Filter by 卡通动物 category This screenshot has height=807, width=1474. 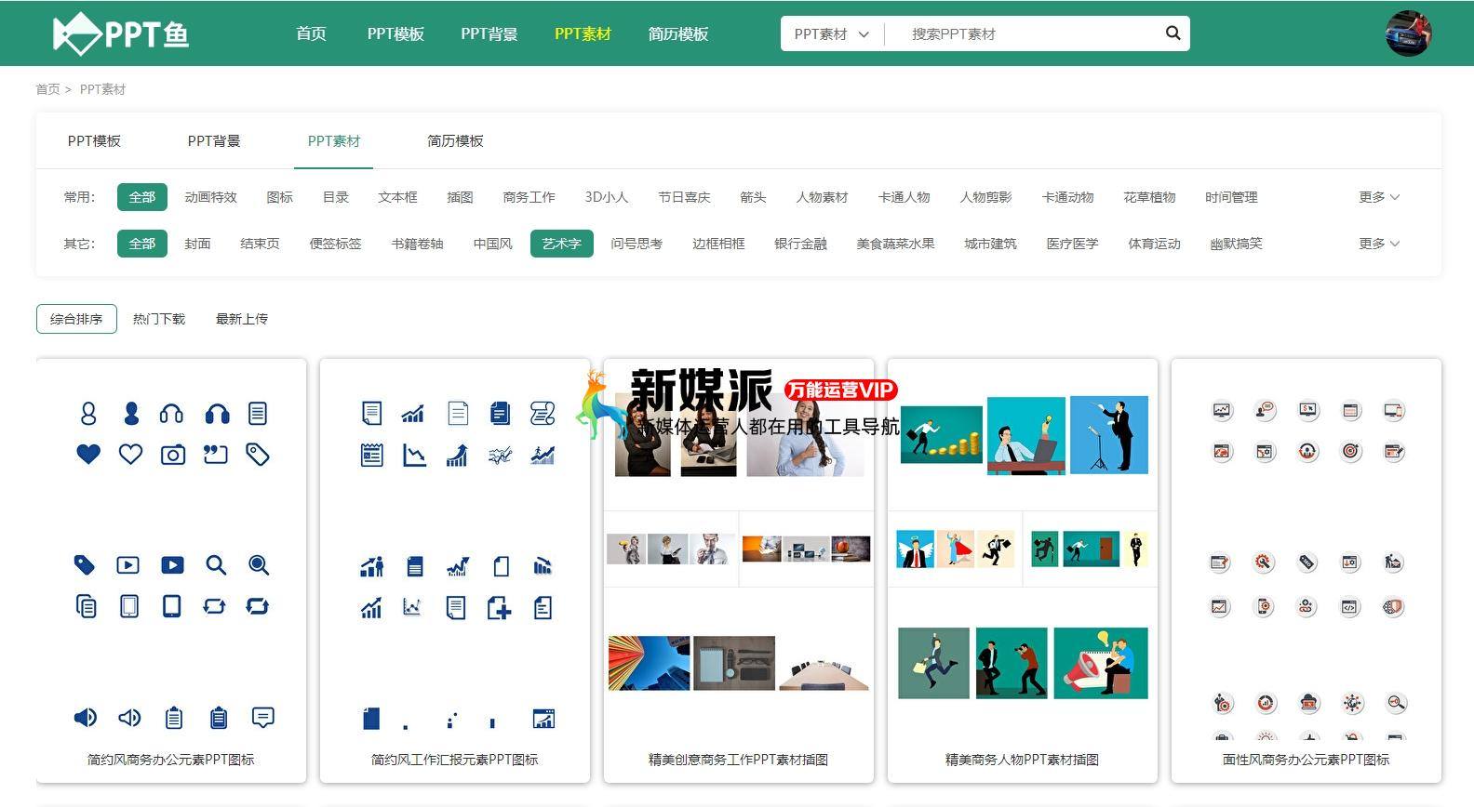[1067, 197]
